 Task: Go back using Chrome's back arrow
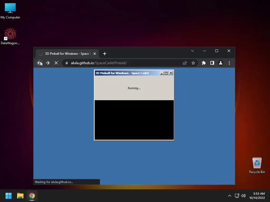[39, 63]
